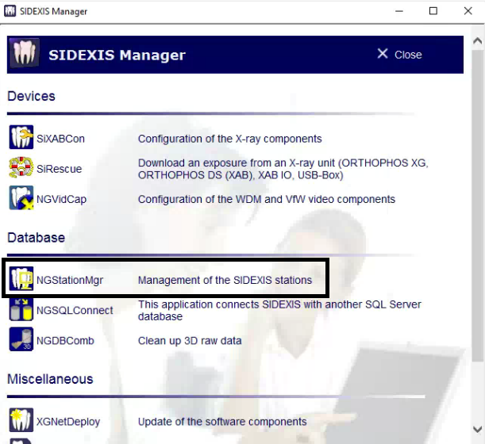Screen dimensions: 485x444
Task: Maximize the SIDEXIS Manager window
Action: pyautogui.click(x=433, y=11)
